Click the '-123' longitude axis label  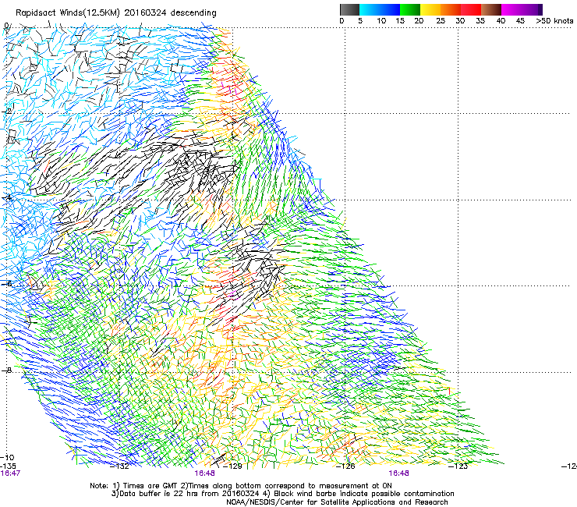pos(458,466)
